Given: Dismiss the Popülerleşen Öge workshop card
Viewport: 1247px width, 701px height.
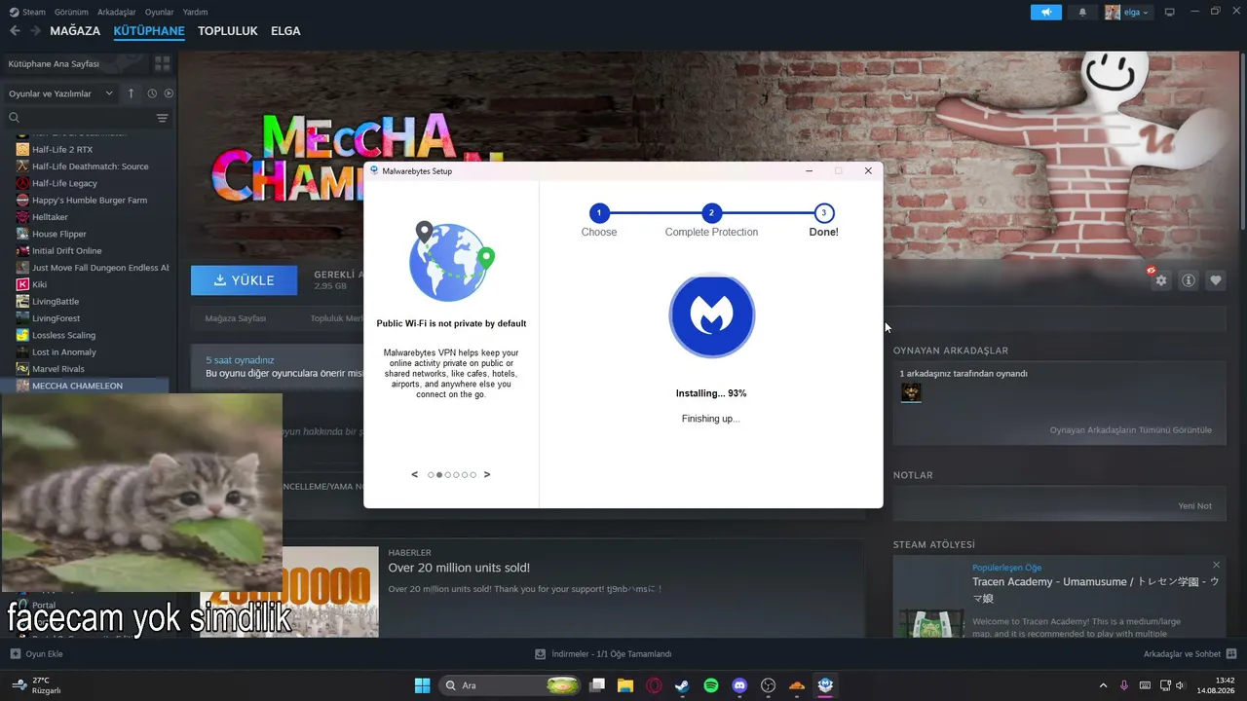Looking at the screenshot, I should (x=1216, y=565).
